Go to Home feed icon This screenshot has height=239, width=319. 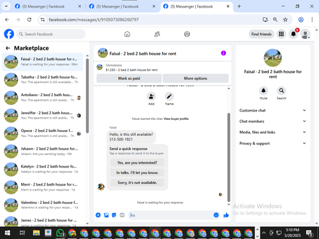[127, 34]
